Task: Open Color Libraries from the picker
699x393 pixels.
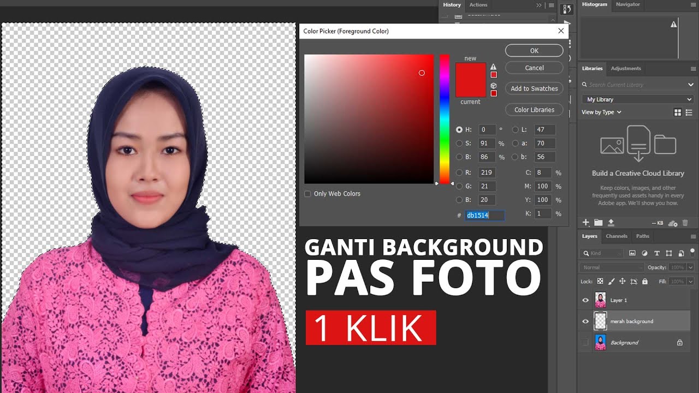Action: point(534,110)
